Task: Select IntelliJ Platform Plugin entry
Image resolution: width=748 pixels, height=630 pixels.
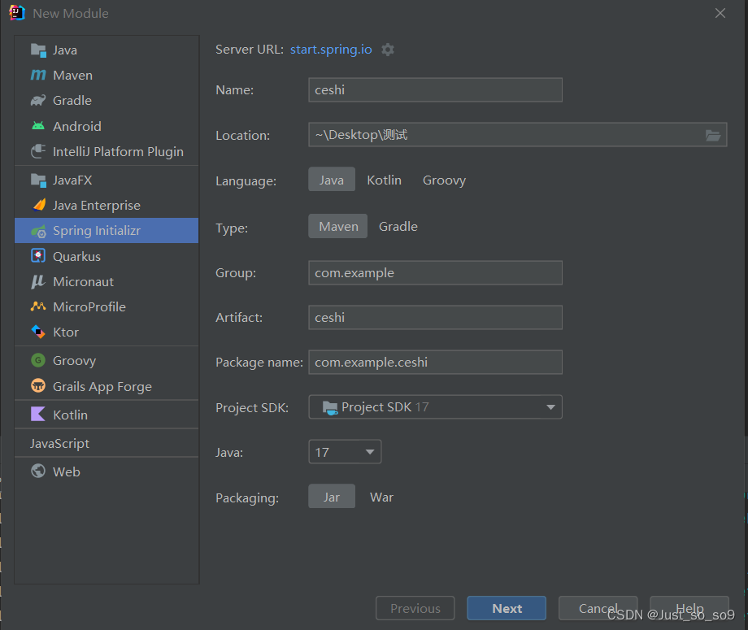Action: (x=107, y=152)
